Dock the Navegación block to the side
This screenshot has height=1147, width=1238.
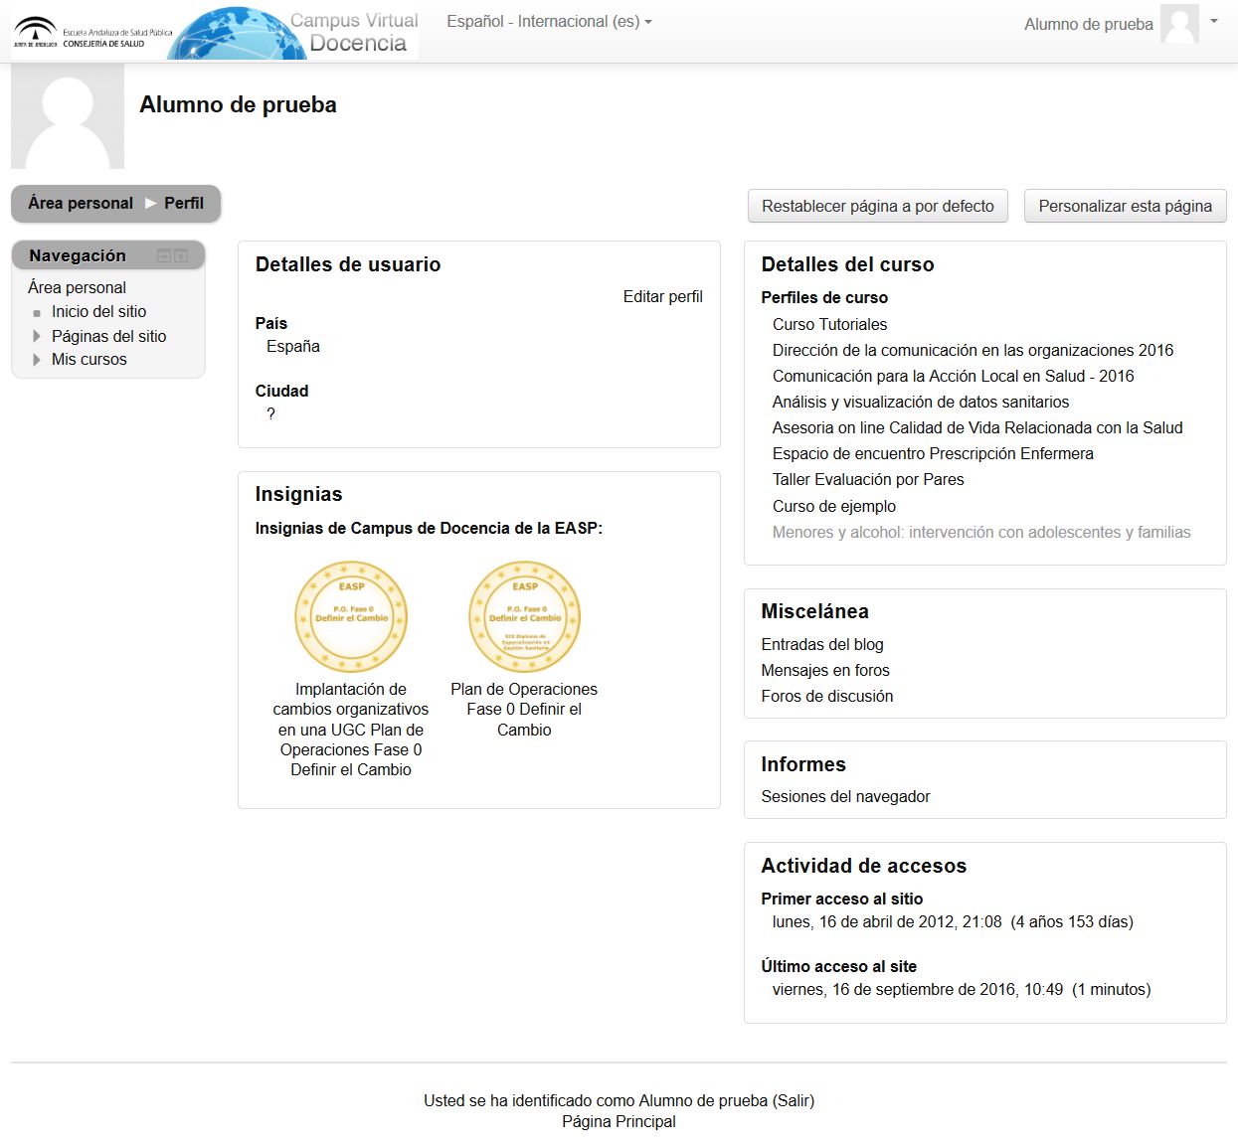(x=181, y=256)
